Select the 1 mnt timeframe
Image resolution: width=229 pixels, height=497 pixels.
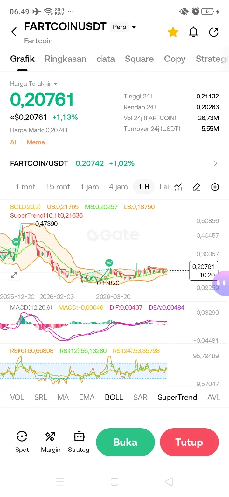coord(25,187)
